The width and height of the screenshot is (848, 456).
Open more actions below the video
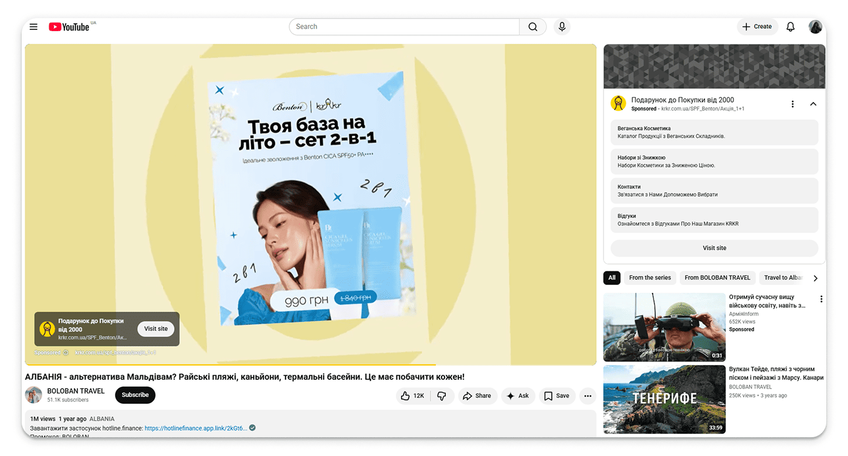(588, 396)
